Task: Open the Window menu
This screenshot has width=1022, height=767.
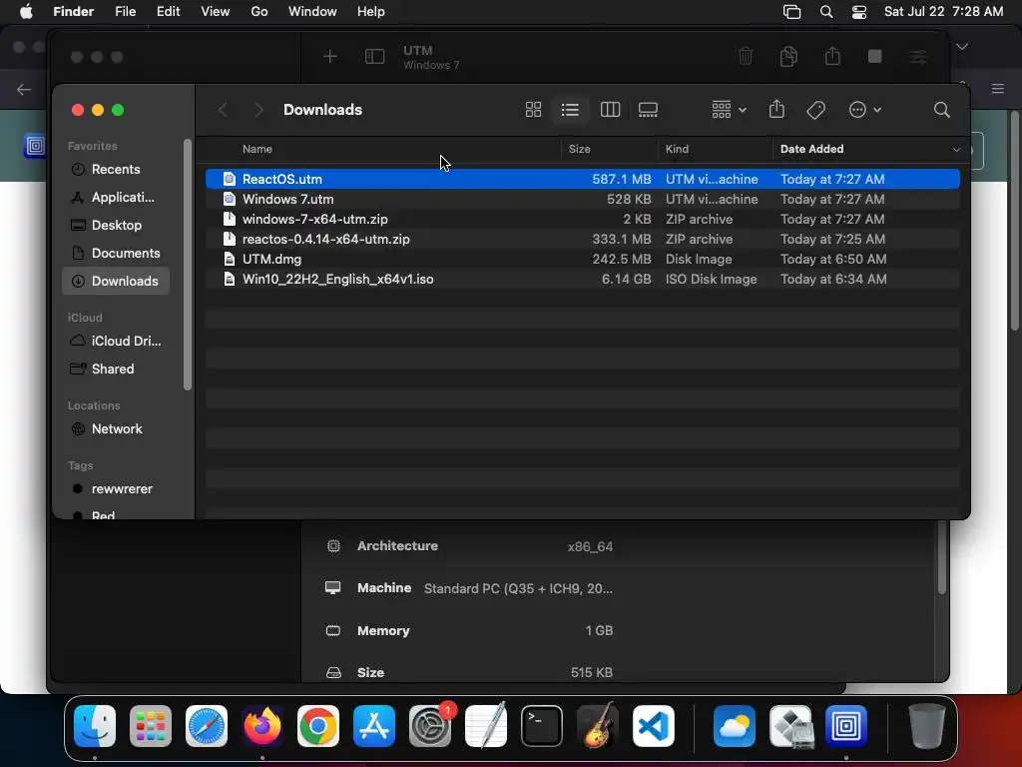Action: (312, 12)
